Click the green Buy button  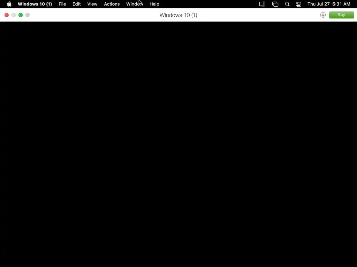pos(342,15)
